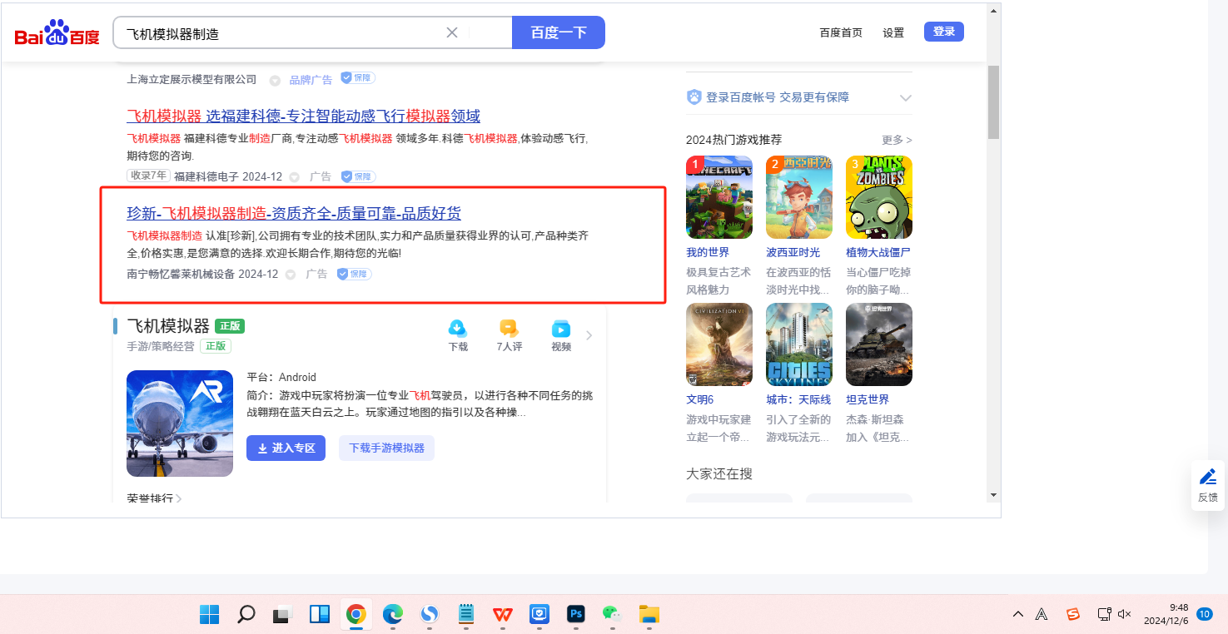This screenshot has width=1228, height=634.
Task: Open 百度首页 in top navigation
Action: point(841,32)
